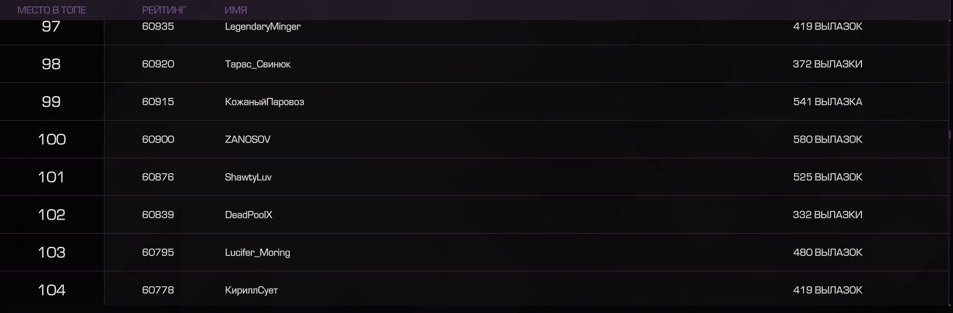Select the 541 ВЫЛАЗКА count

coord(828,101)
